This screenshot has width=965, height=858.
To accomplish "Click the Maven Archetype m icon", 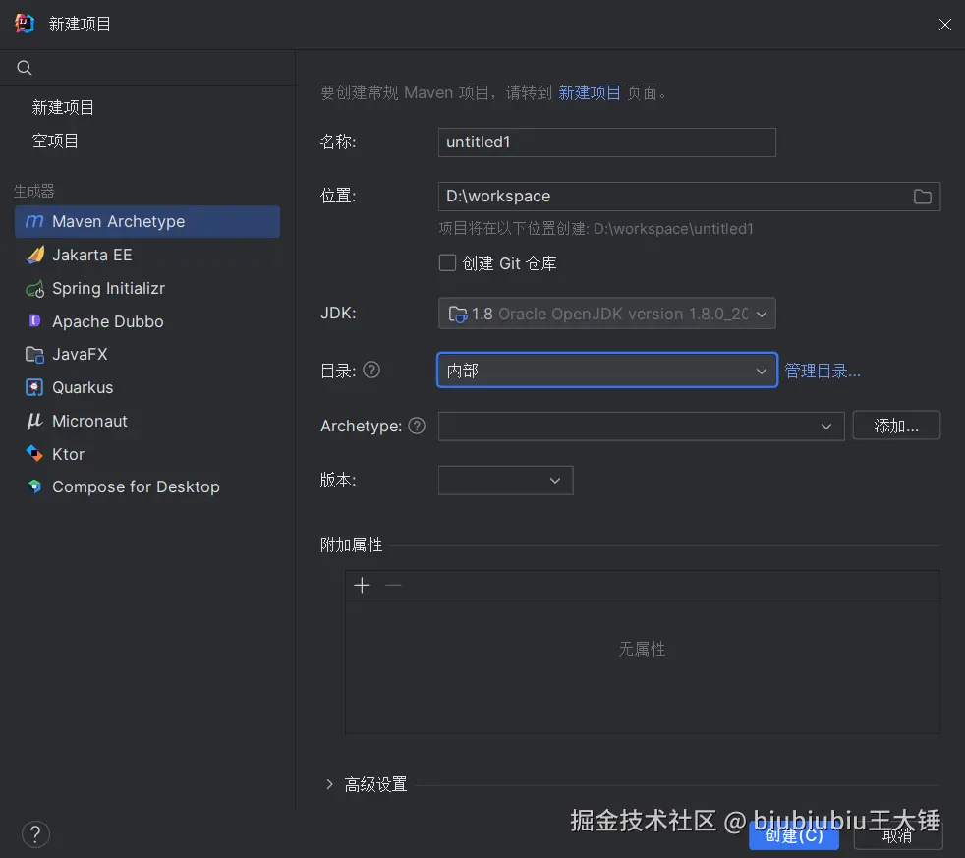I will [34, 221].
